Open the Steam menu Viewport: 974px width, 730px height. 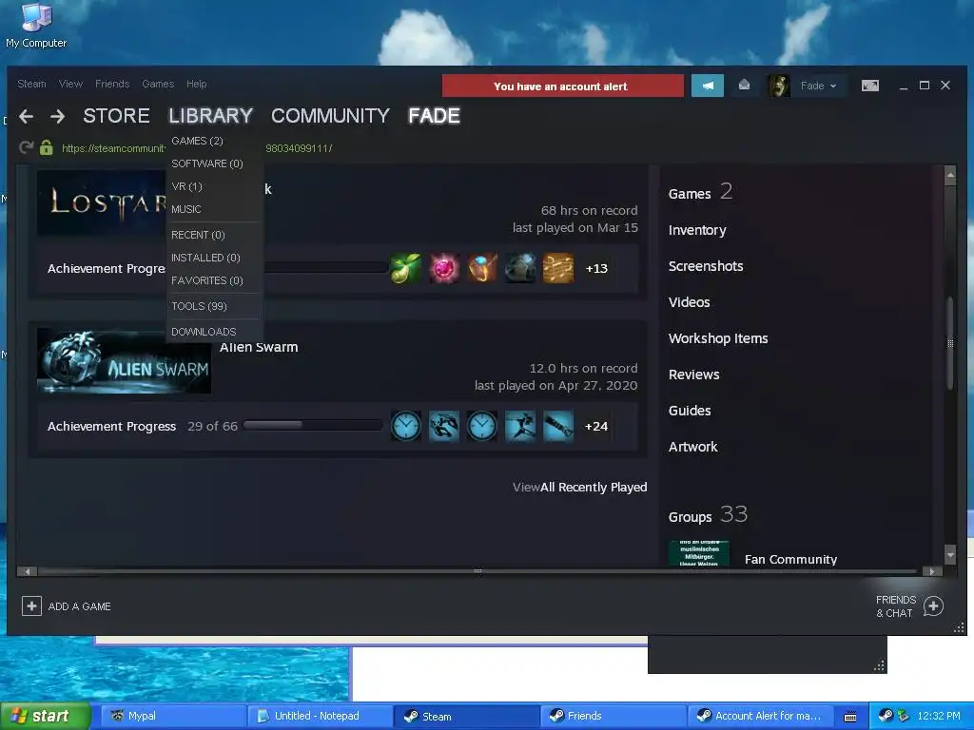click(31, 84)
